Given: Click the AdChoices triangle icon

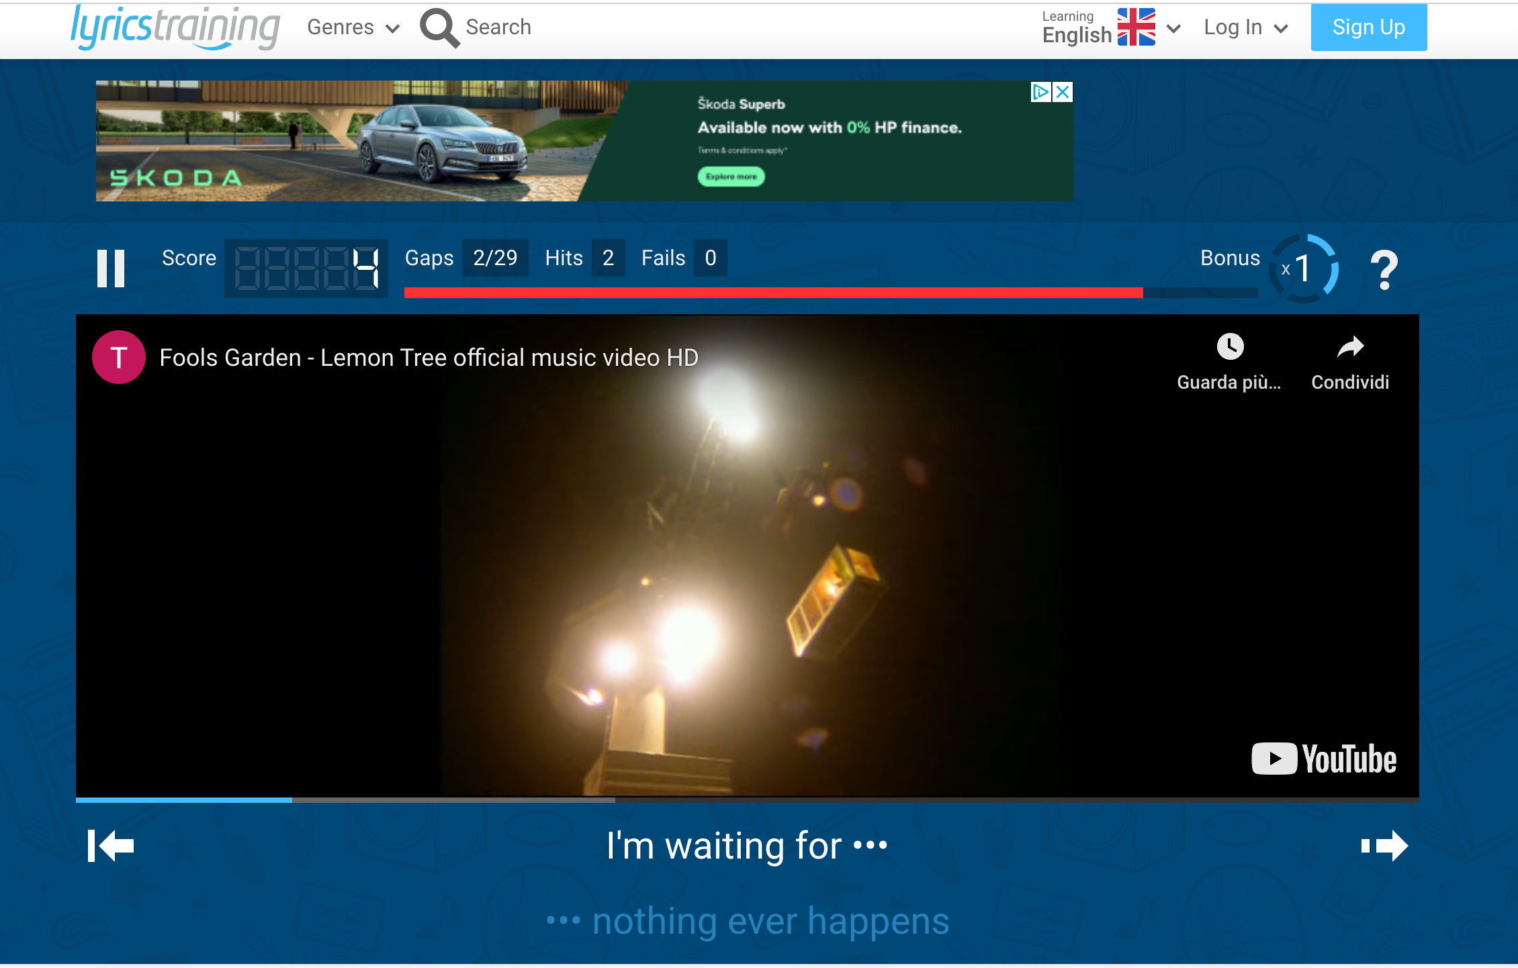Looking at the screenshot, I should point(1041,92).
